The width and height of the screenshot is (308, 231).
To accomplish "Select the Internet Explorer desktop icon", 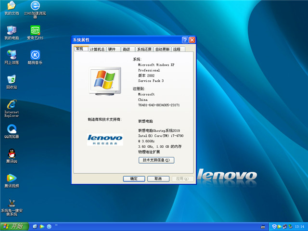I will tap(12, 108).
